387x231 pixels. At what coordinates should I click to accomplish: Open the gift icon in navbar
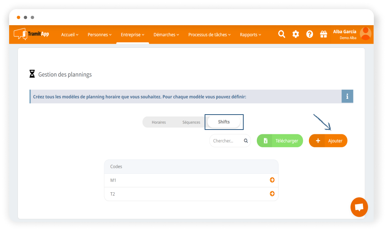(x=324, y=34)
